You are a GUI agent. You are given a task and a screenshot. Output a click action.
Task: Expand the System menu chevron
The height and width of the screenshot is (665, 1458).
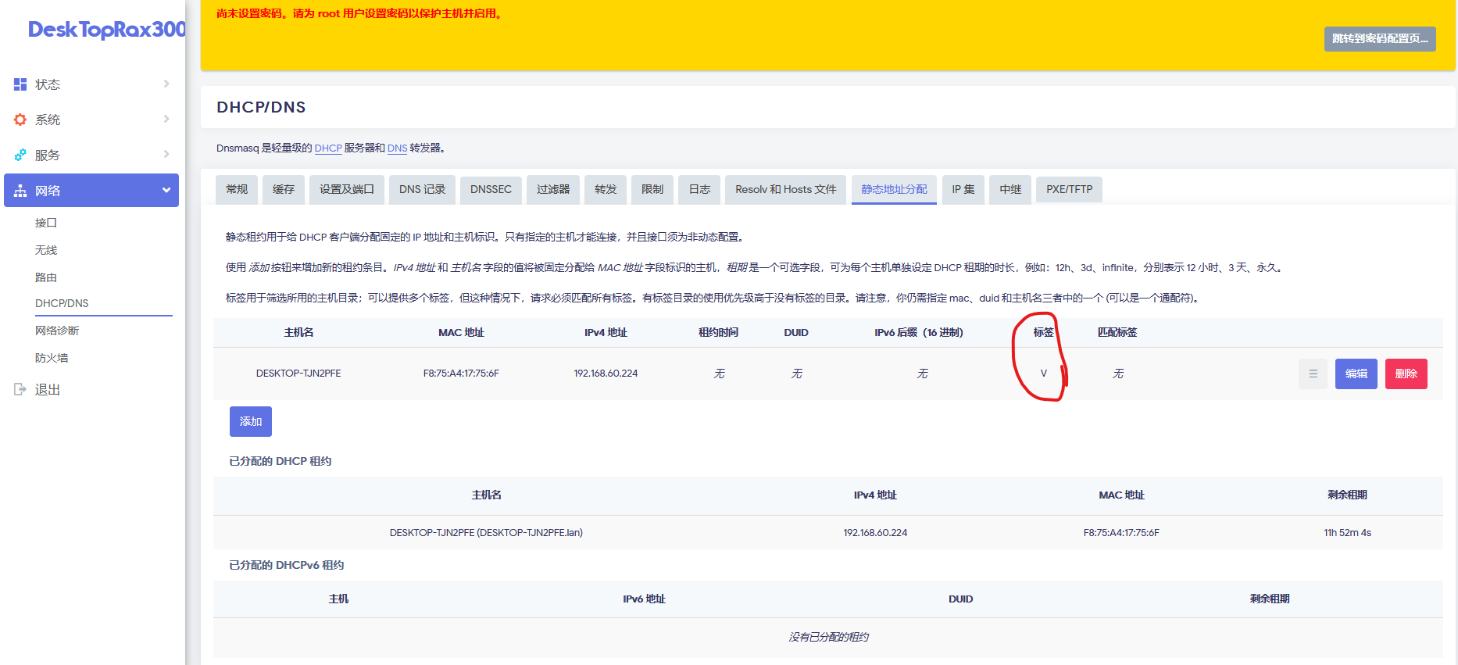point(166,120)
